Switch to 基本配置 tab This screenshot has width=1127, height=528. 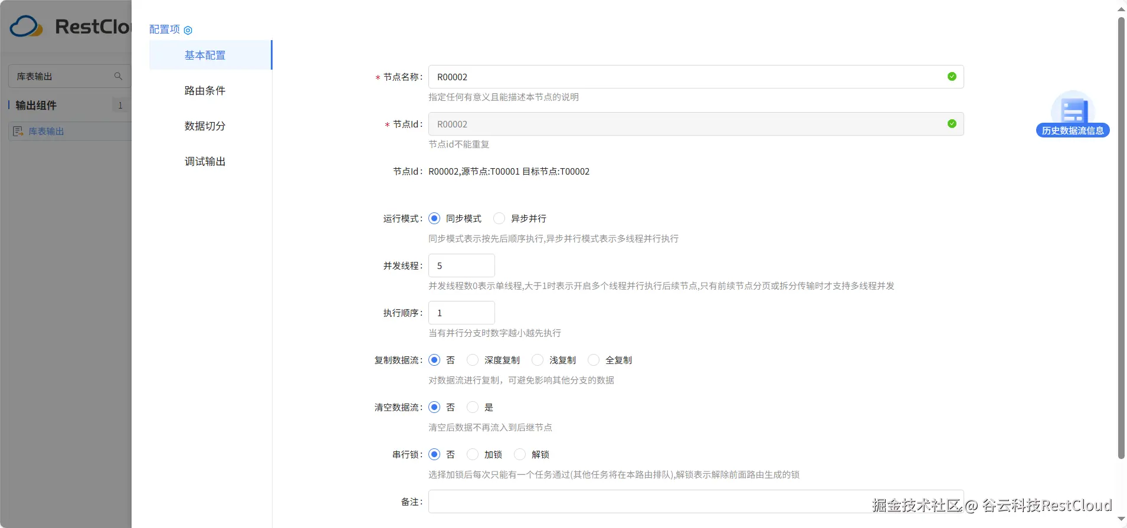coord(211,55)
